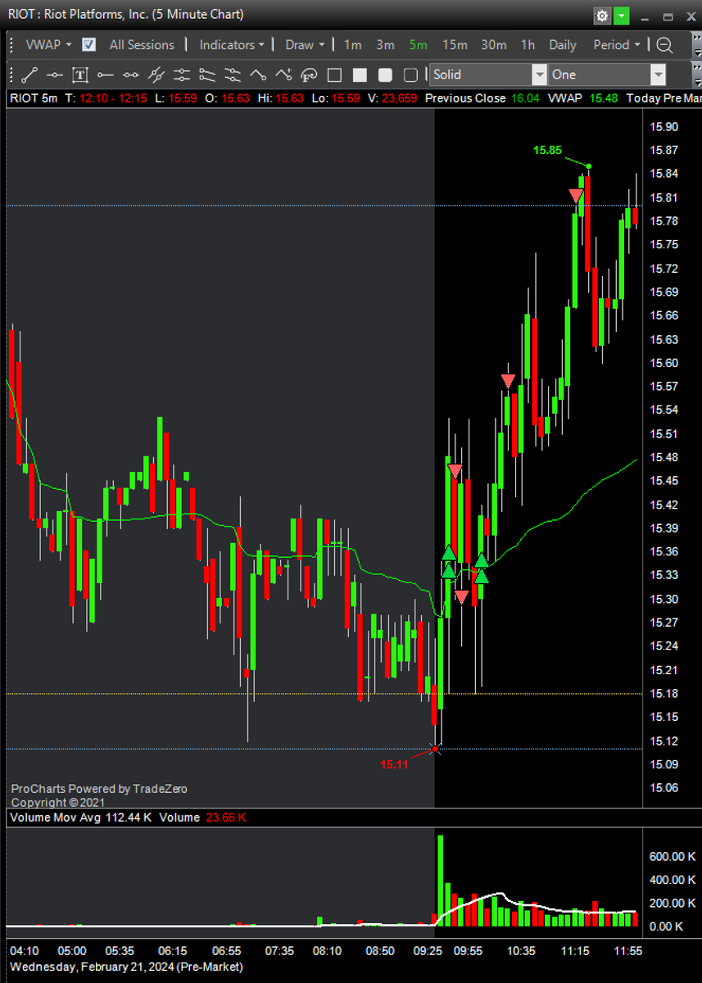
Task: Click the zoom-out magnifier icon
Action: (664, 45)
